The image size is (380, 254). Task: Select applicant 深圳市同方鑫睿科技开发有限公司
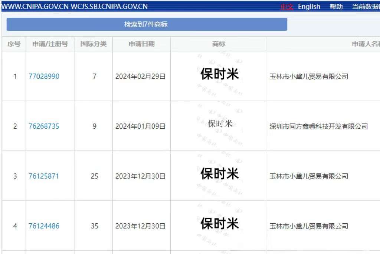(x=319, y=126)
